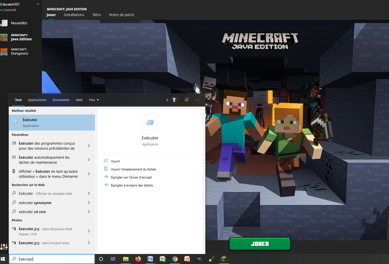
Task: Open shovel icon app on taskbar
Action: click(212, 259)
